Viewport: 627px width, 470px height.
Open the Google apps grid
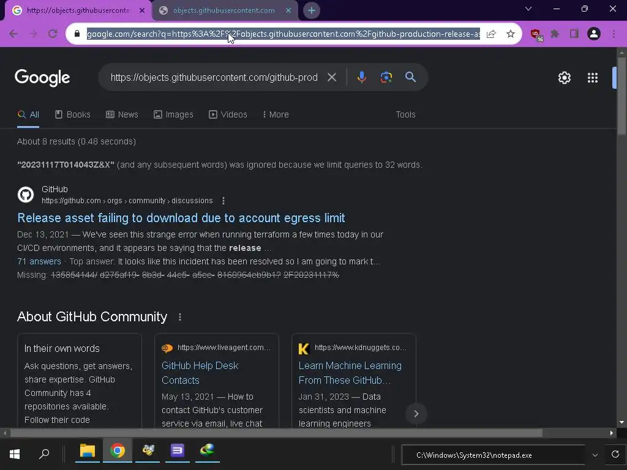[593, 78]
